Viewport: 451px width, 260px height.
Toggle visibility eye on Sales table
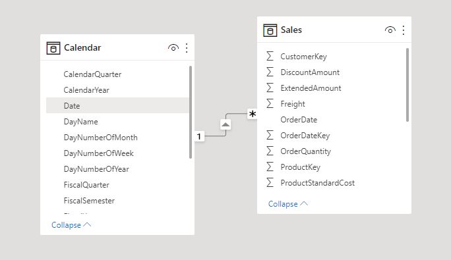click(x=390, y=30)
